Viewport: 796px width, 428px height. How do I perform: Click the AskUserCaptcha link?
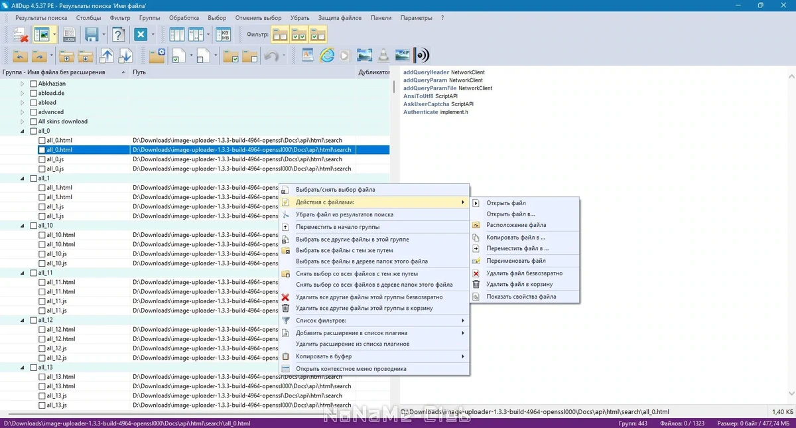426,104
